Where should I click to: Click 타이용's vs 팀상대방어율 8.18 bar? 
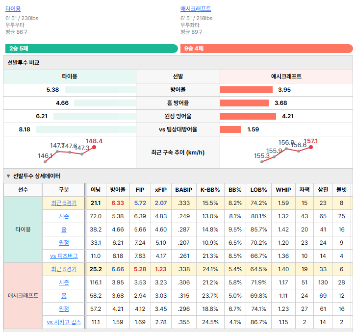pos(86,129)
